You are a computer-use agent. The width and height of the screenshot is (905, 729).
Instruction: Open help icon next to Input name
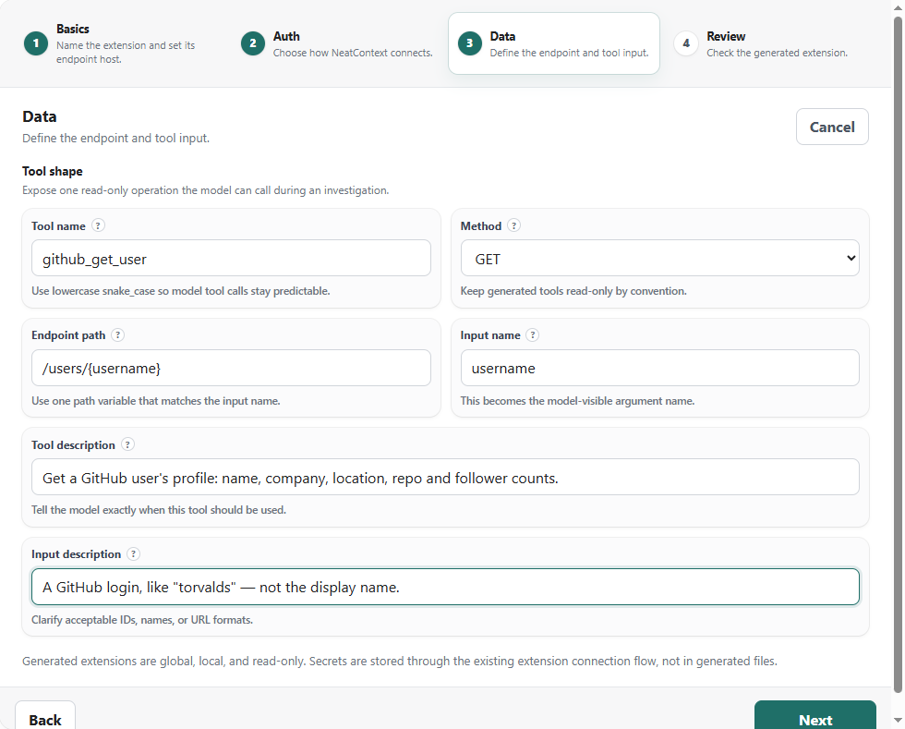coord(533,335)
